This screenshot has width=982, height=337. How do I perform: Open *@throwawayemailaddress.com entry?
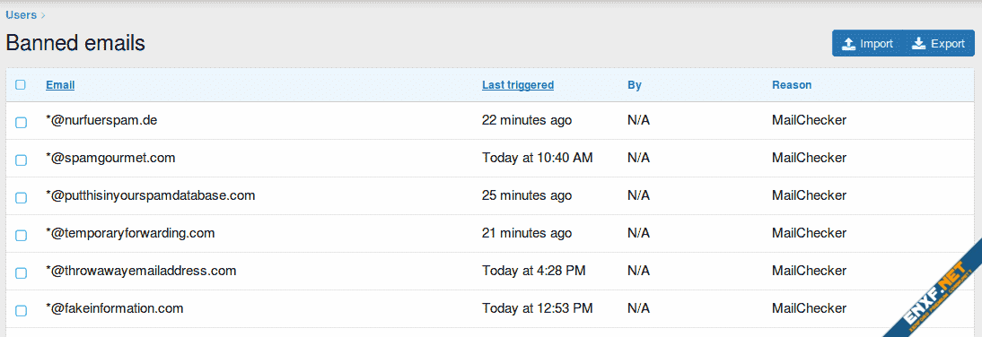click(141, 271)
